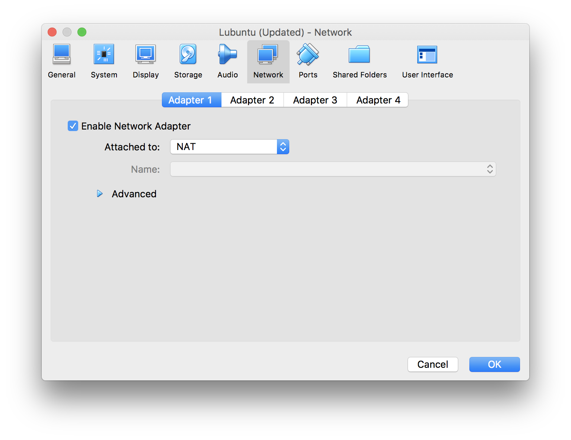
Task: Open the System settings section
Action: tap(104, 62)
